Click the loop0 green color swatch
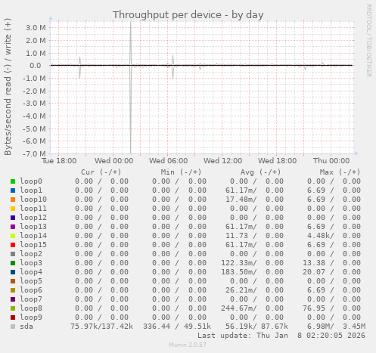The width and height of the screenshot is (376, 353). (x=13, y=181)
